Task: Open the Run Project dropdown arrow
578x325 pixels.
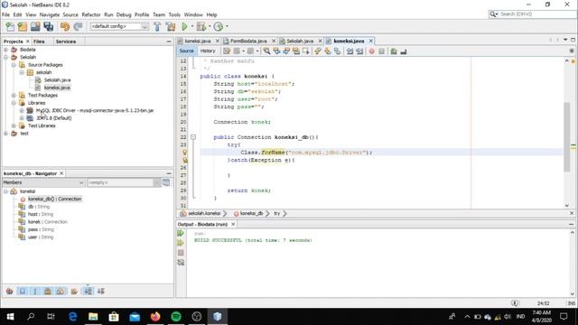Action: coord(191,26)
